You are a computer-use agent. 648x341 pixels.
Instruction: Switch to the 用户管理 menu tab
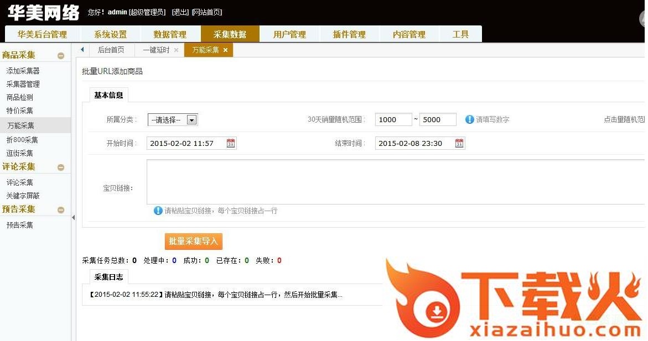[x=289, y=34]
